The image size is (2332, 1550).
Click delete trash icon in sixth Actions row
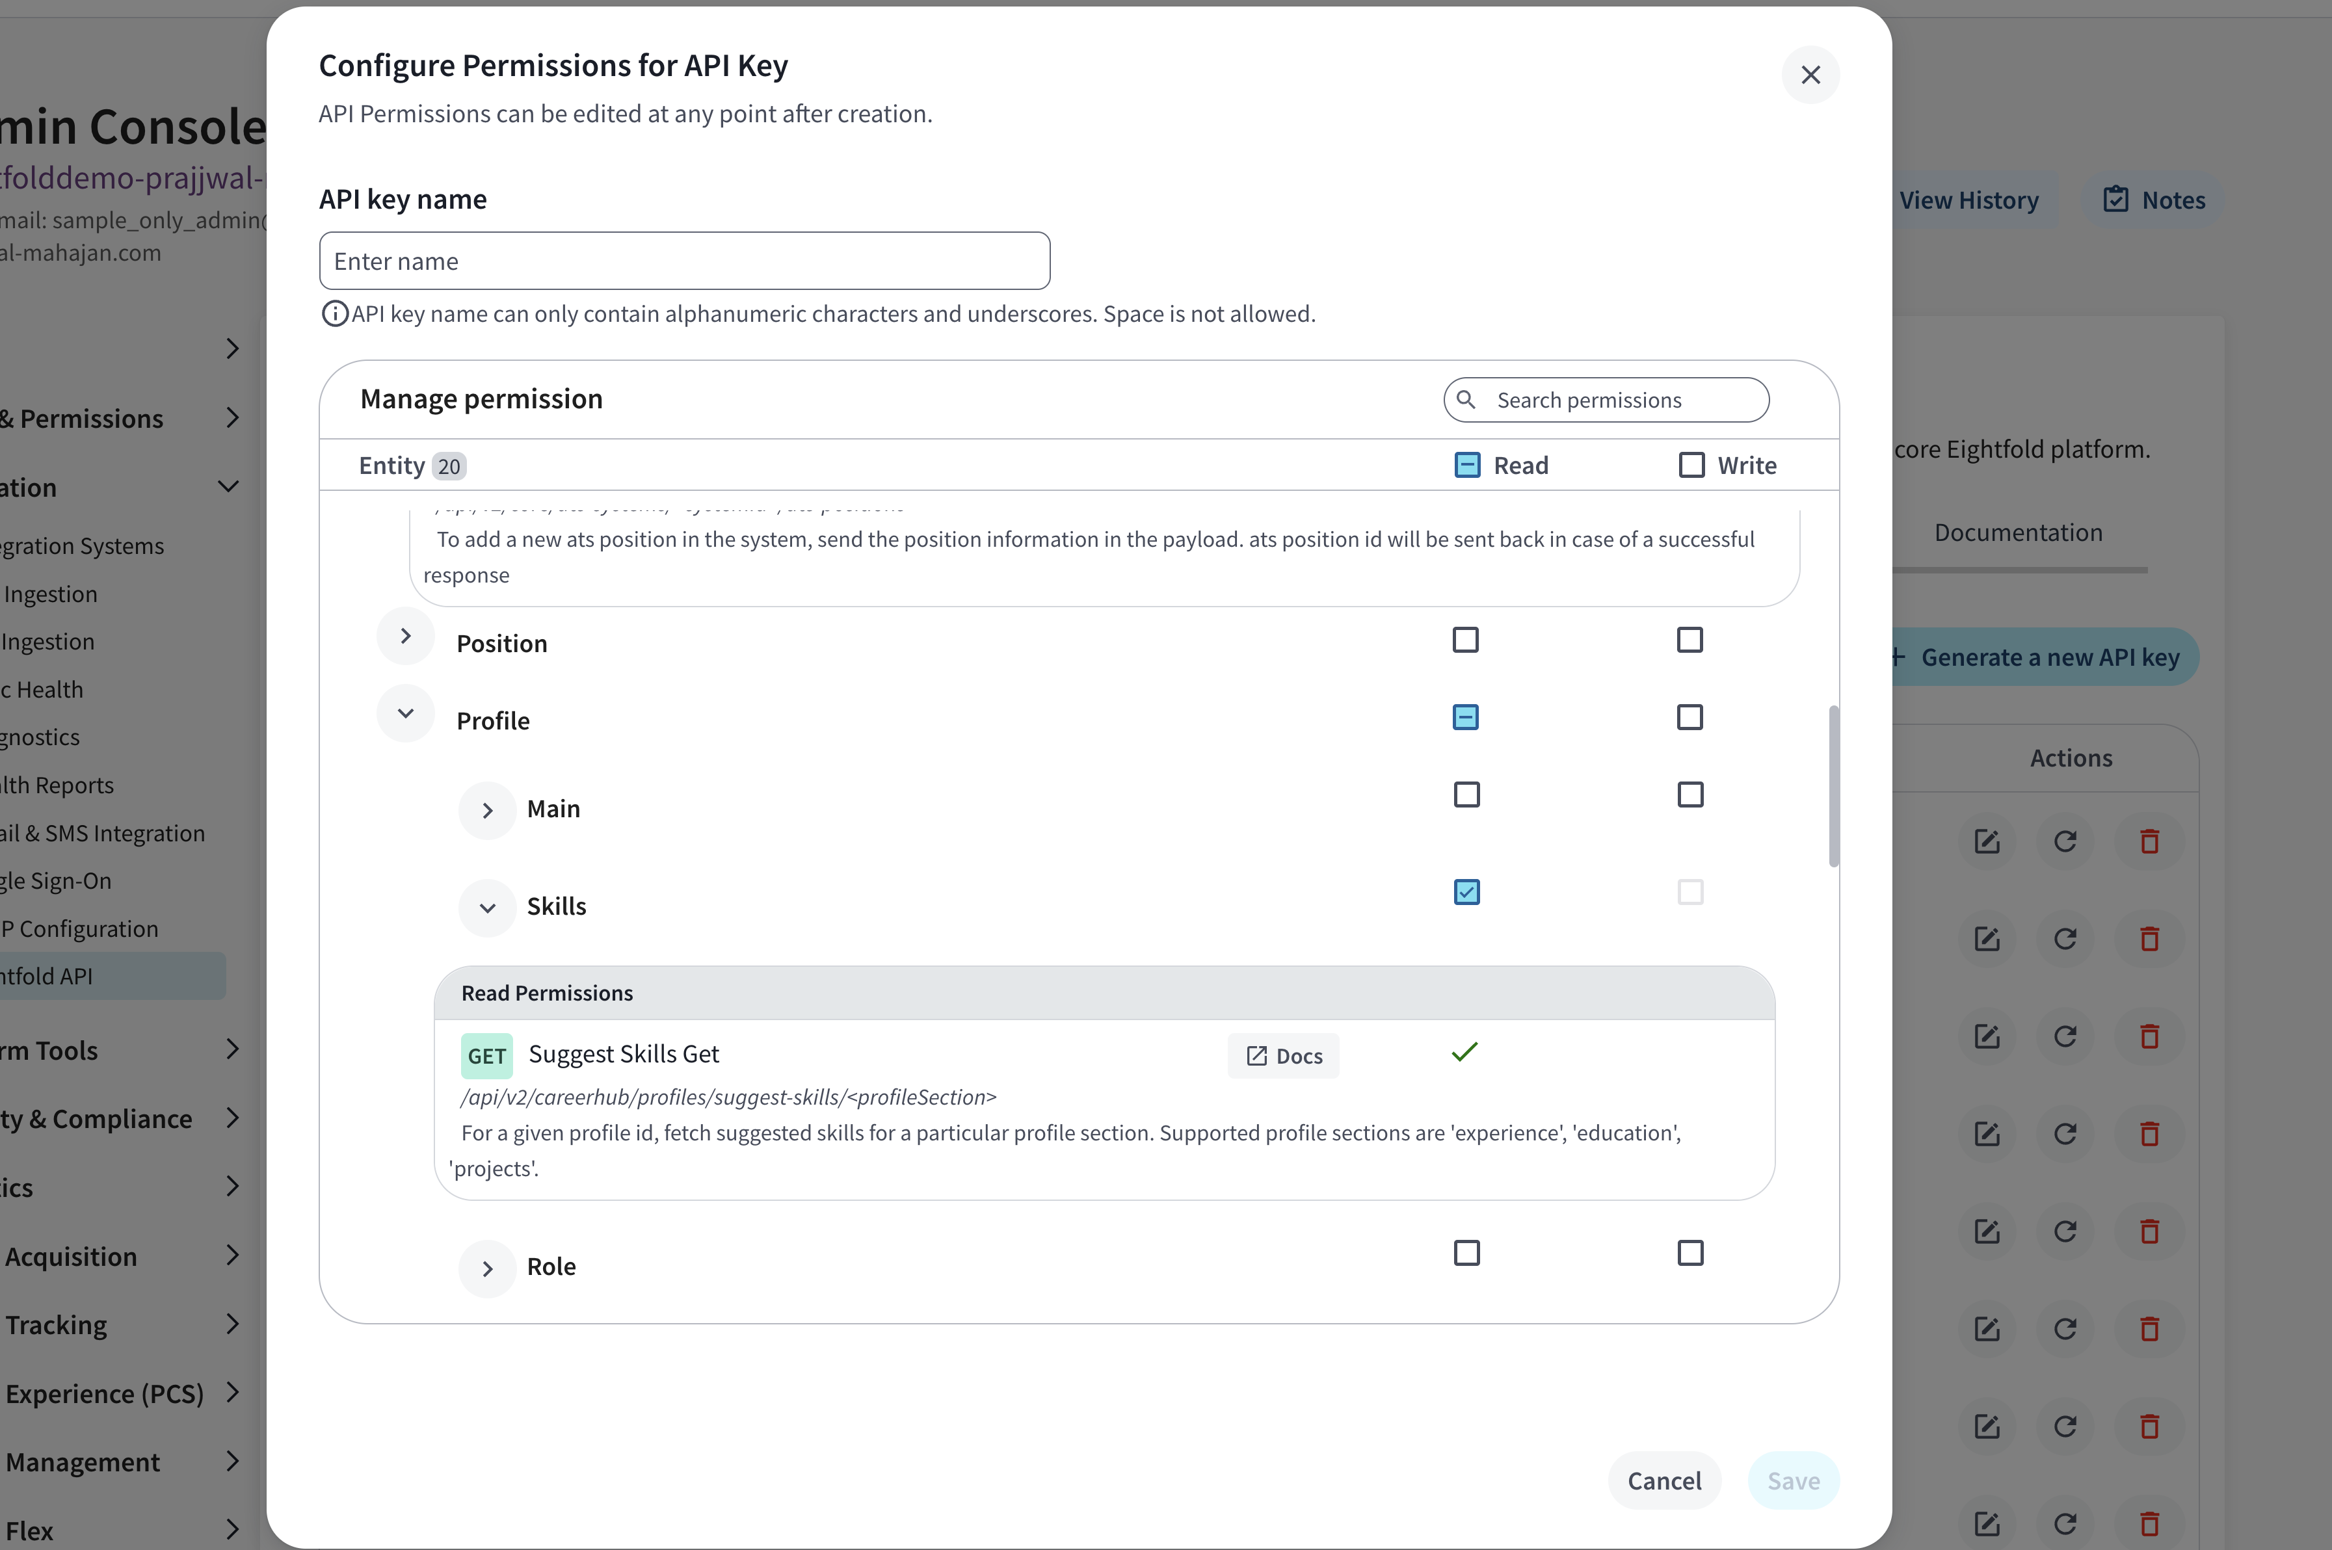click(x=2149, y=1328)
